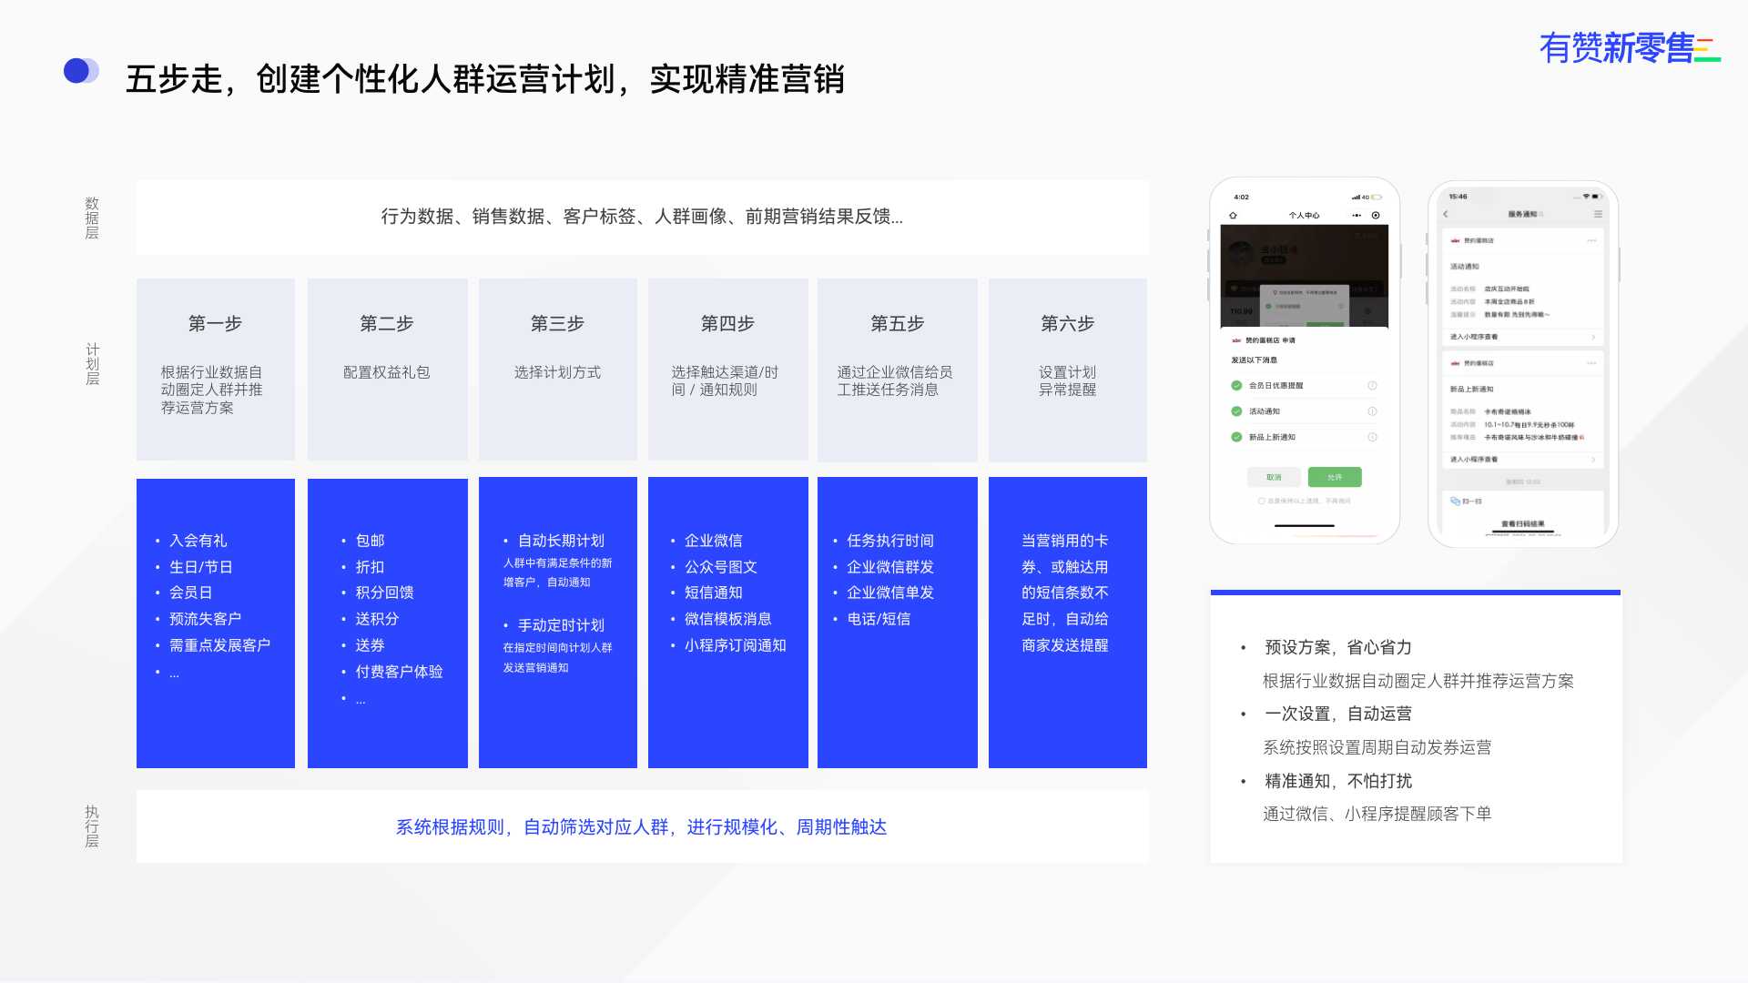
Task: Click the 一次设置，自动运营 heading
Action: pyautogui.click(x=1338, y=714)
